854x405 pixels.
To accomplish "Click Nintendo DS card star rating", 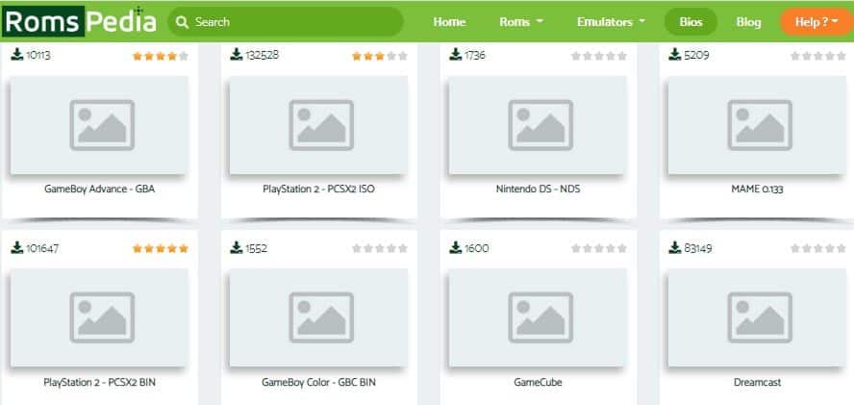I will pos(599,56).
